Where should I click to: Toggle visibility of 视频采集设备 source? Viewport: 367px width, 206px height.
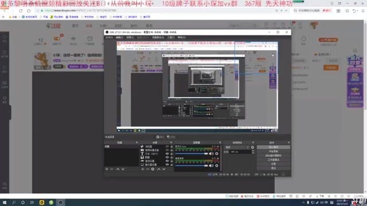[167, 150]
